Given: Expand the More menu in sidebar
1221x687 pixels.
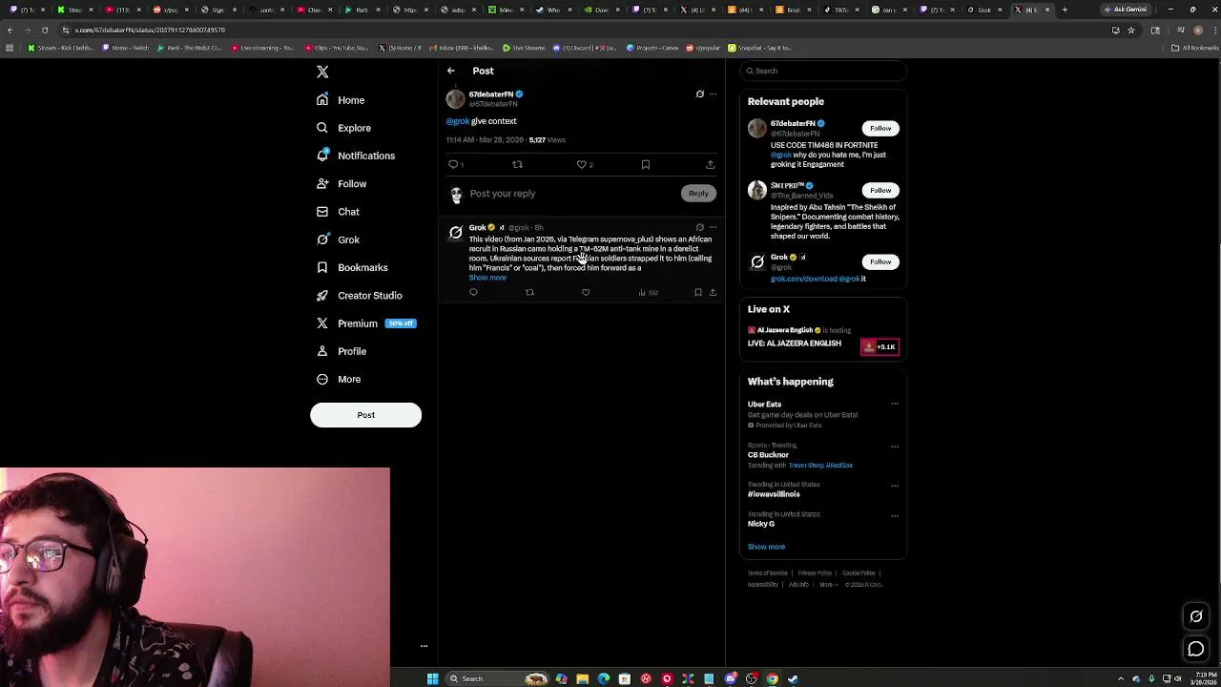Looking at the screenshot, I should (338, 379).
